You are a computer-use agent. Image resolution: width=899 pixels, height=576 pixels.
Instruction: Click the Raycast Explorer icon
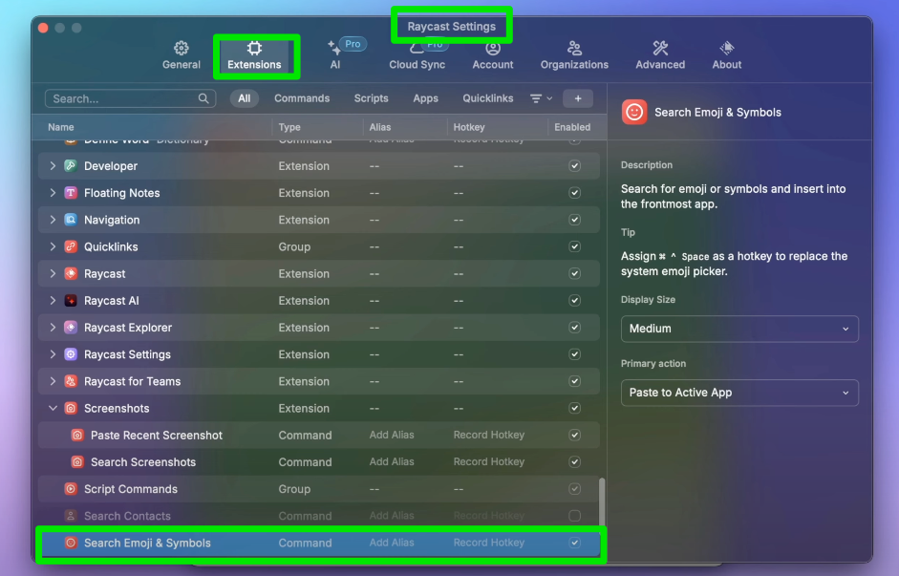pos(71,328)
